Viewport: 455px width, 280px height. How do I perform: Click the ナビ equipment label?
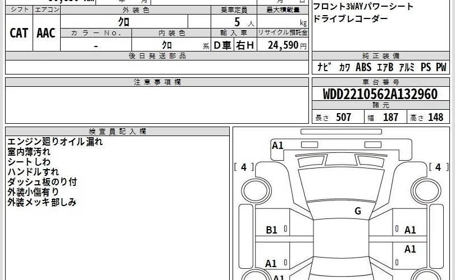324,67
